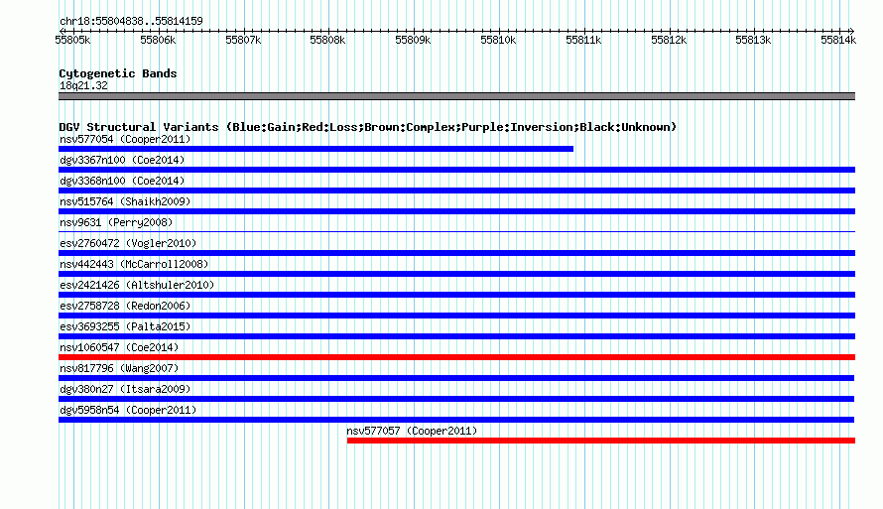
Task: Click the Cytogenetic Bands track title
Action: 118,73
